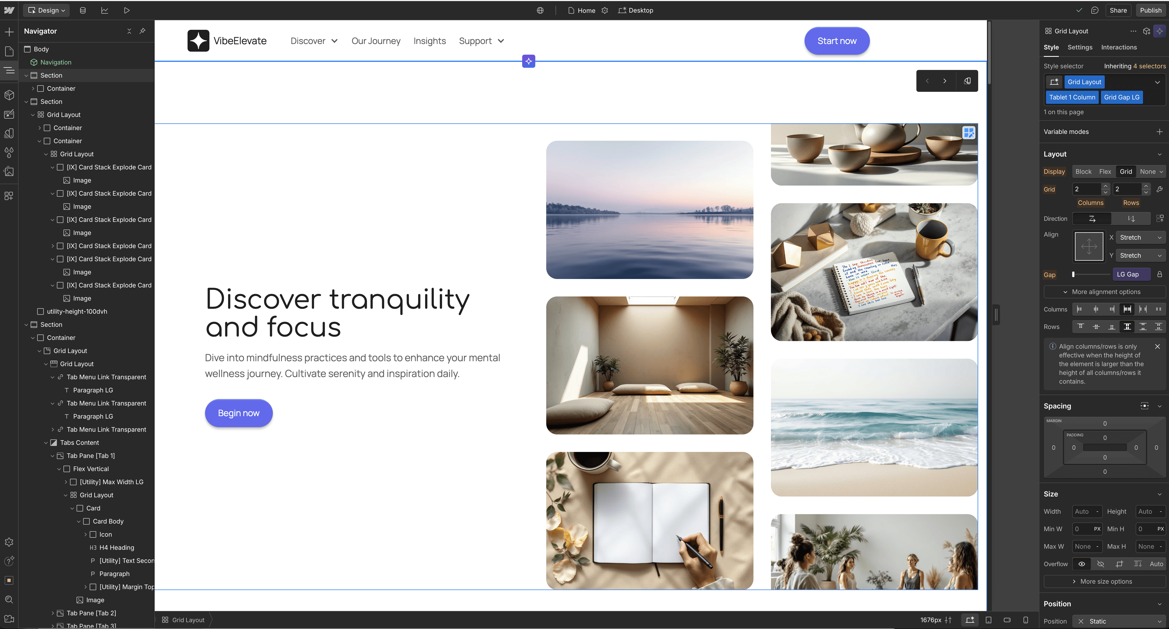Switch to the Interactions tab
Image resolution: width=1169 pixels, height=629 pixels.
[1119, 47]
